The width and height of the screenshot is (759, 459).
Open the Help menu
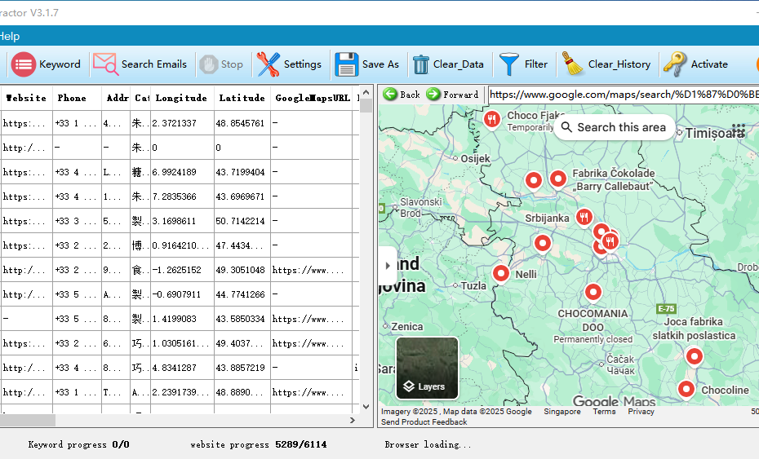[x=10, y=37]
